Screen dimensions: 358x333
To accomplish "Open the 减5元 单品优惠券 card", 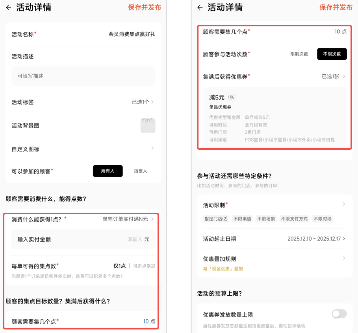I will (x=275, y=117).
